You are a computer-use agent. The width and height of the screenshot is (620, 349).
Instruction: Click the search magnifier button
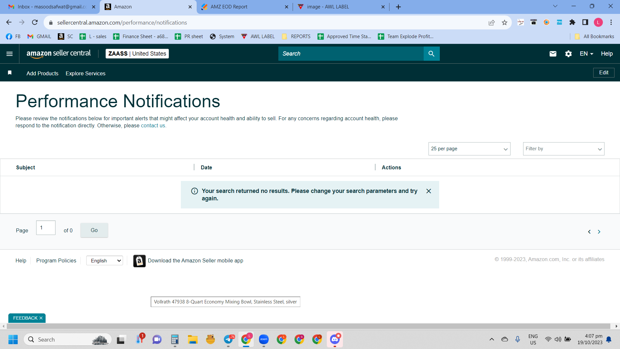[431, 54]
